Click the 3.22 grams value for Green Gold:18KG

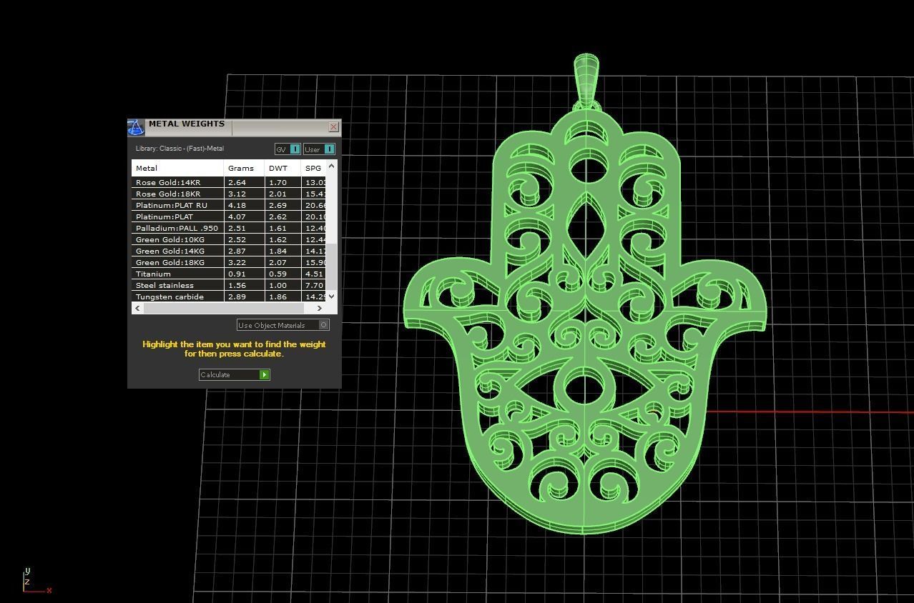click(237, 262)
